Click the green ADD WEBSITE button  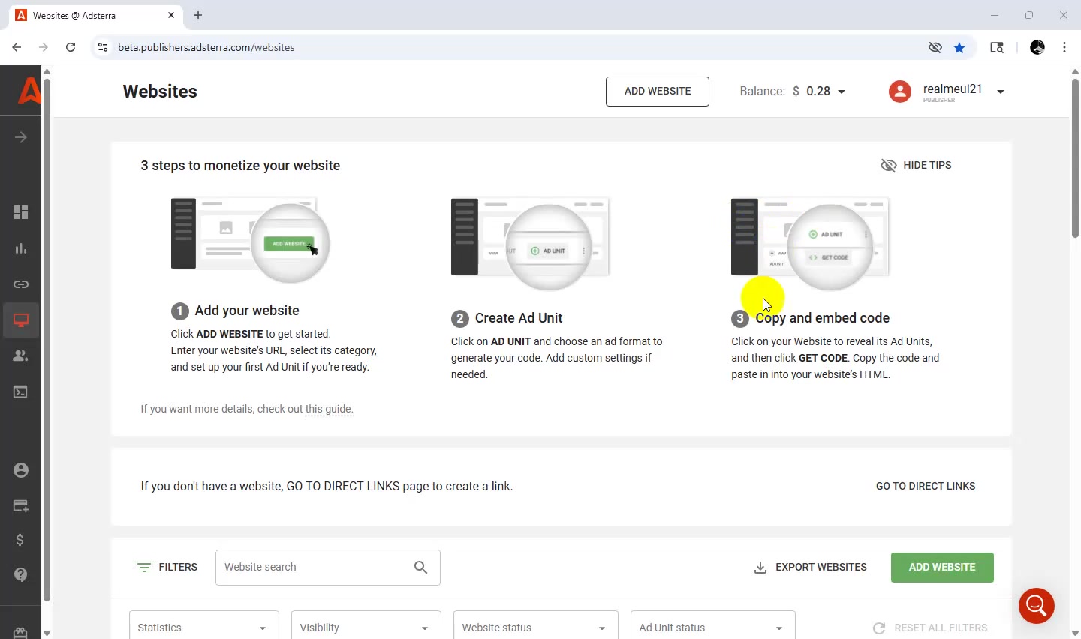tap(942, 568)
